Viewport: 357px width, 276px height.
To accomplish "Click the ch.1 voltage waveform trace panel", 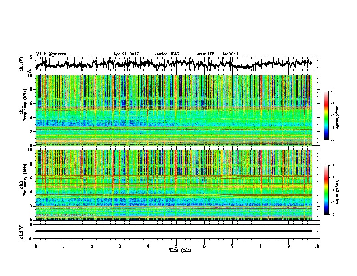I will pos(177,64).
